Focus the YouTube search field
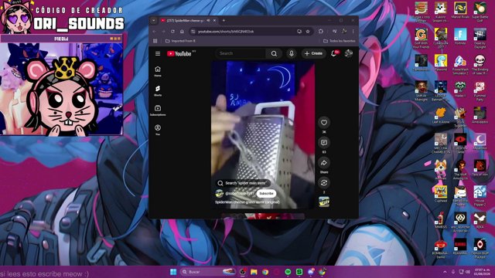 pos(241,53)
